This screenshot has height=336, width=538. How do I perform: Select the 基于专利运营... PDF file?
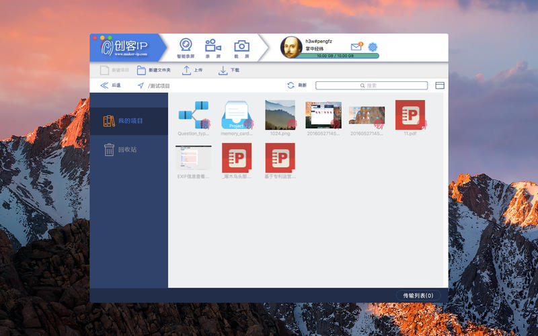click(280, 161)
